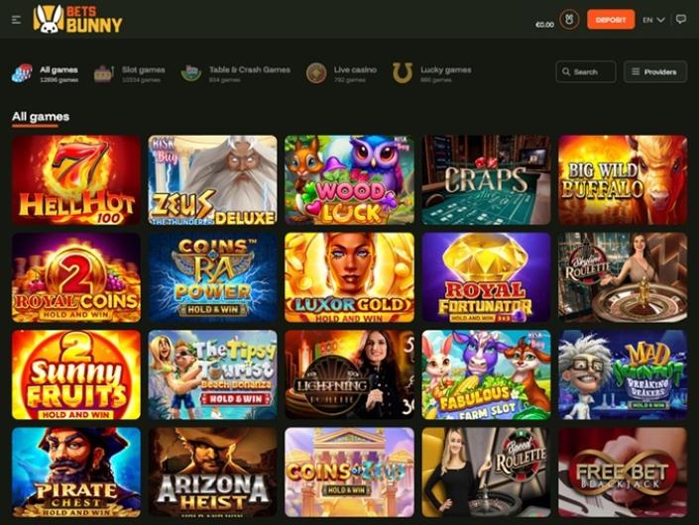The height and width of the screenshot is (525, 699).
Task: Select the Live casino chip icon
Action: [316, 73]
